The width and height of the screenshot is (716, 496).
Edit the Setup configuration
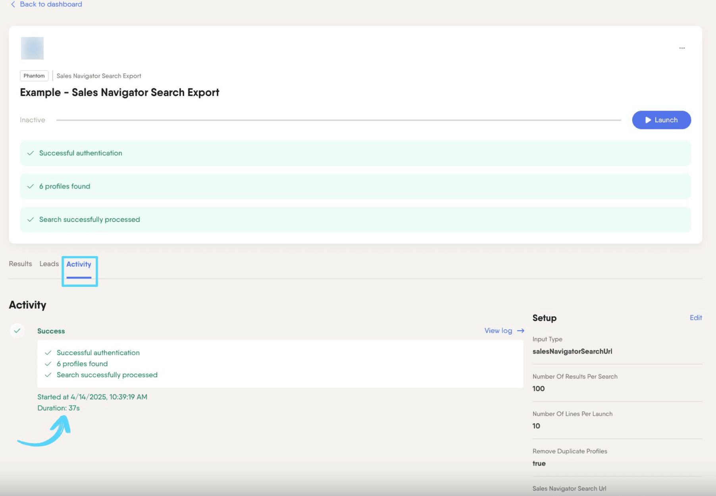696,317
